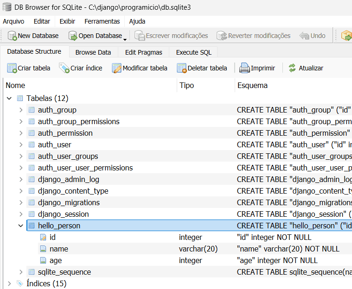Click the Esquema column header

294,85
